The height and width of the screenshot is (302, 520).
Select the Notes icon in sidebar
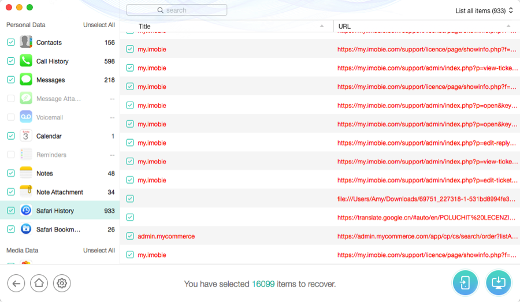(26, 173)
